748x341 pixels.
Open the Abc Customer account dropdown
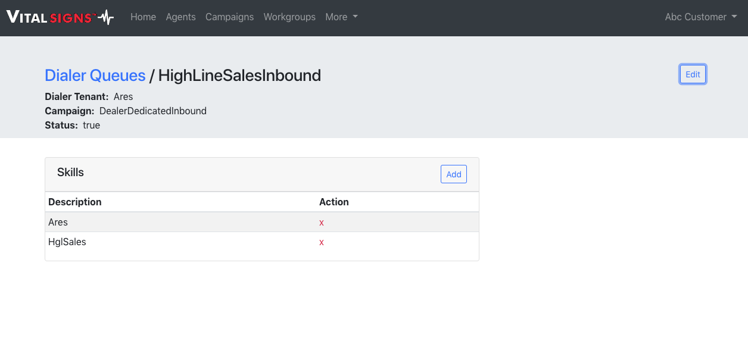click(700, 17)
